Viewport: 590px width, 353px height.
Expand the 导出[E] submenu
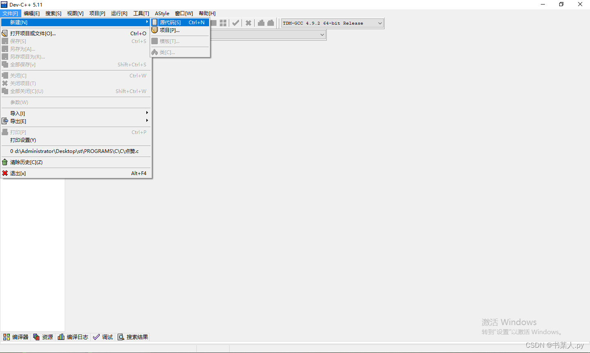(x=76, y=121)
